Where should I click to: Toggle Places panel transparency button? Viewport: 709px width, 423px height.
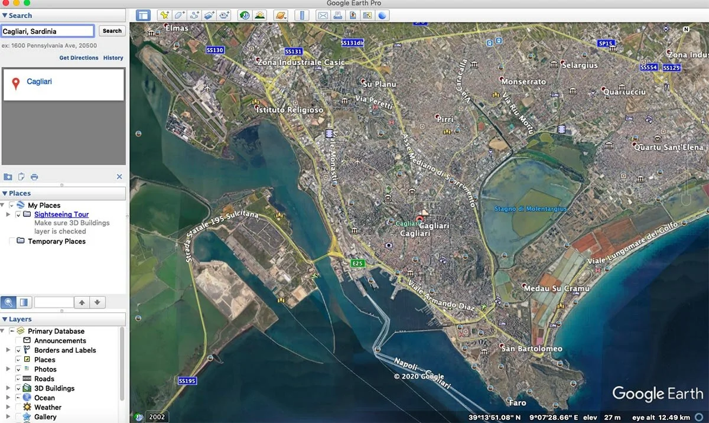pos(24,302)
